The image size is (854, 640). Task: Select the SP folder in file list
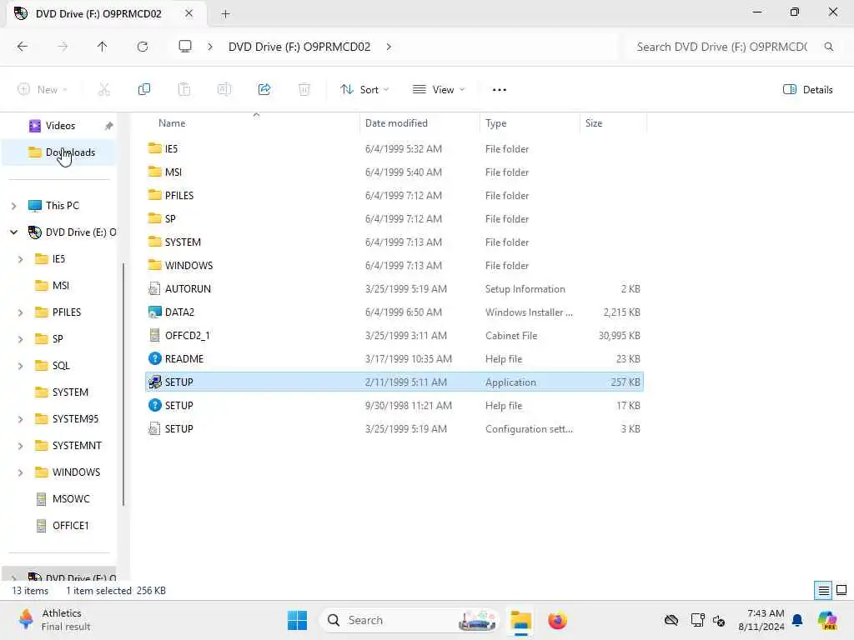pos(394,219)
